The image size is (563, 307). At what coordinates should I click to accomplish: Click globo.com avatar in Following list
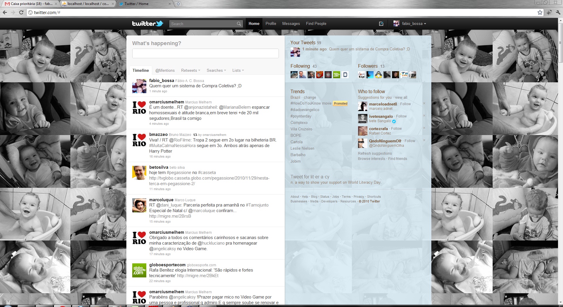337,75
